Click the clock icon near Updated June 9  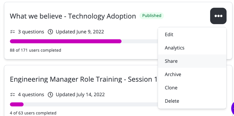pos(51,32)
